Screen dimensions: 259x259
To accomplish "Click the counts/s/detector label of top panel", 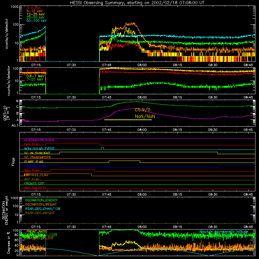I will click(7, 34).
